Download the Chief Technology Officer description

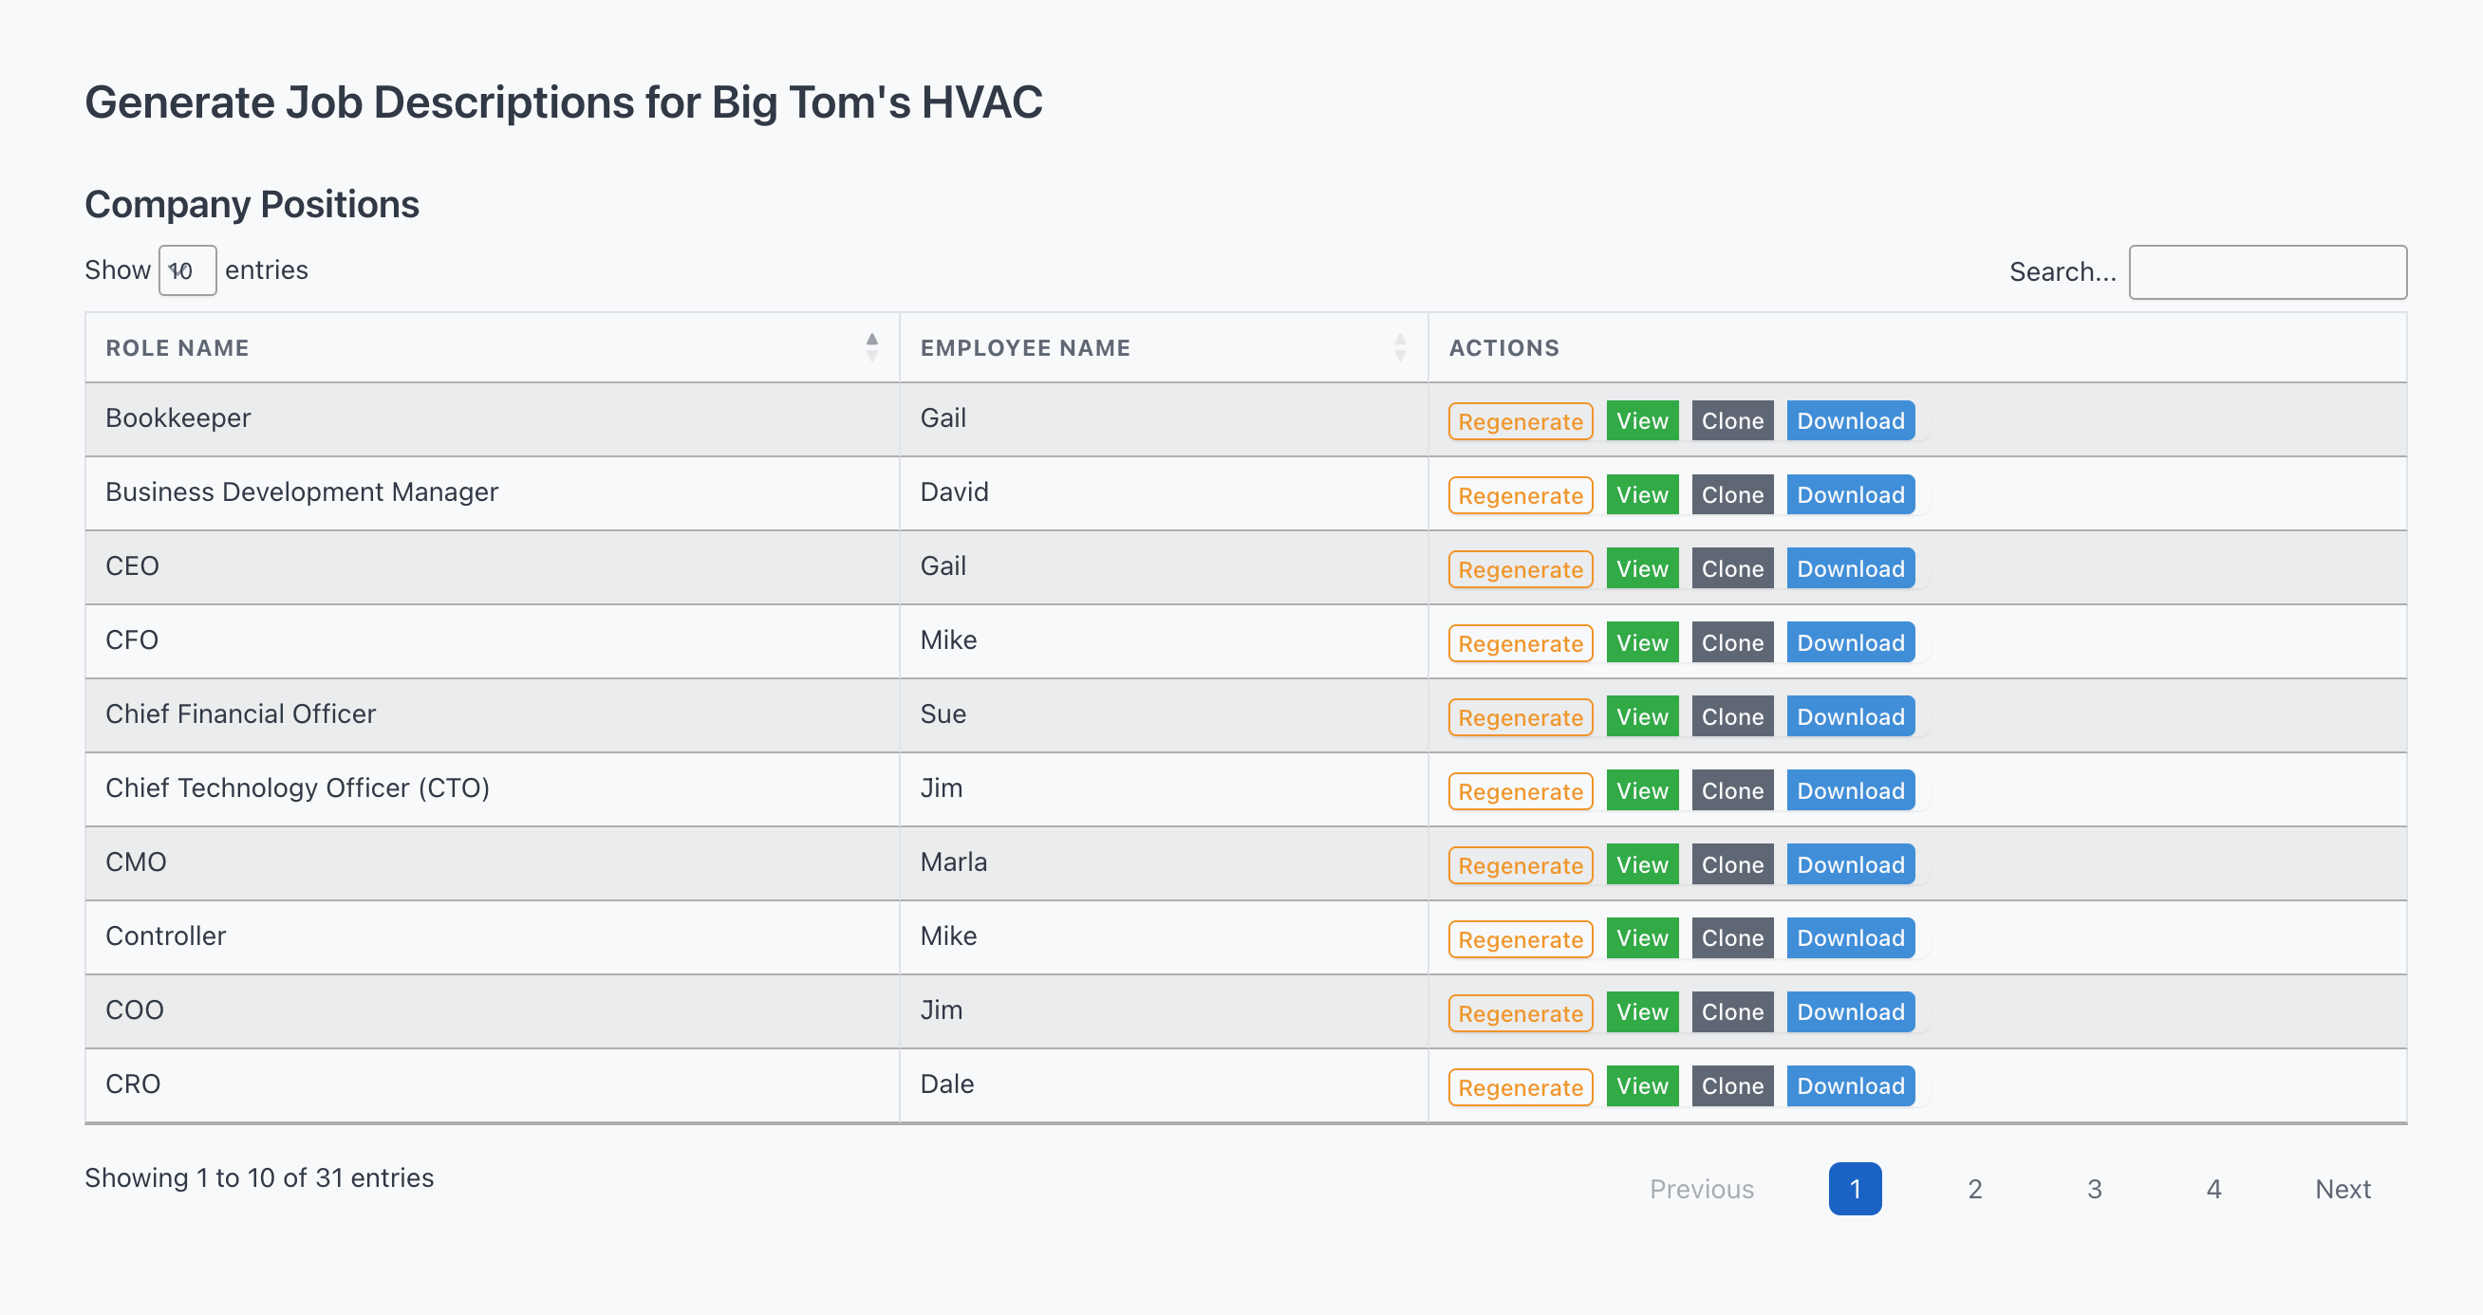(x=1851, y=791)
